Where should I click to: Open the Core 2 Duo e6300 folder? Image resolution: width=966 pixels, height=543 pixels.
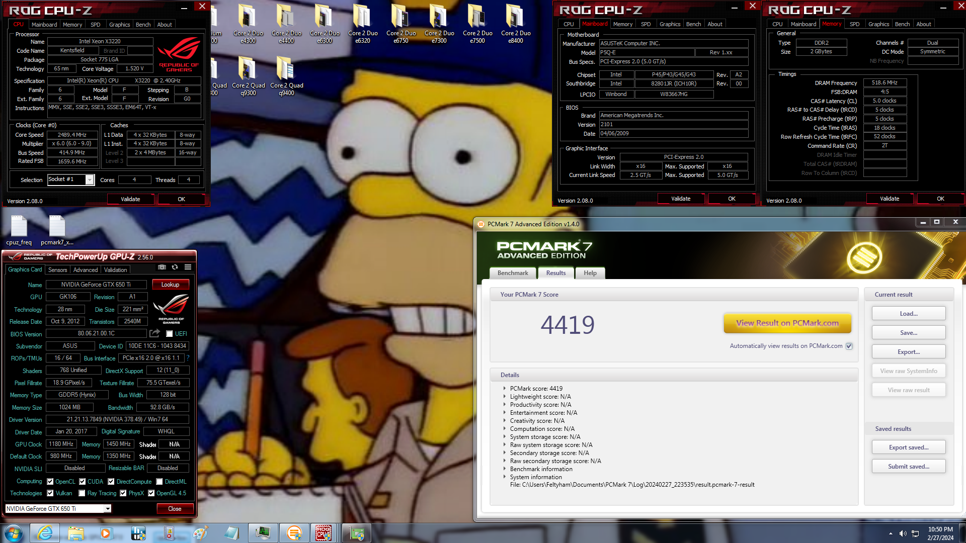pyautogui.click(x=324, y=23)
